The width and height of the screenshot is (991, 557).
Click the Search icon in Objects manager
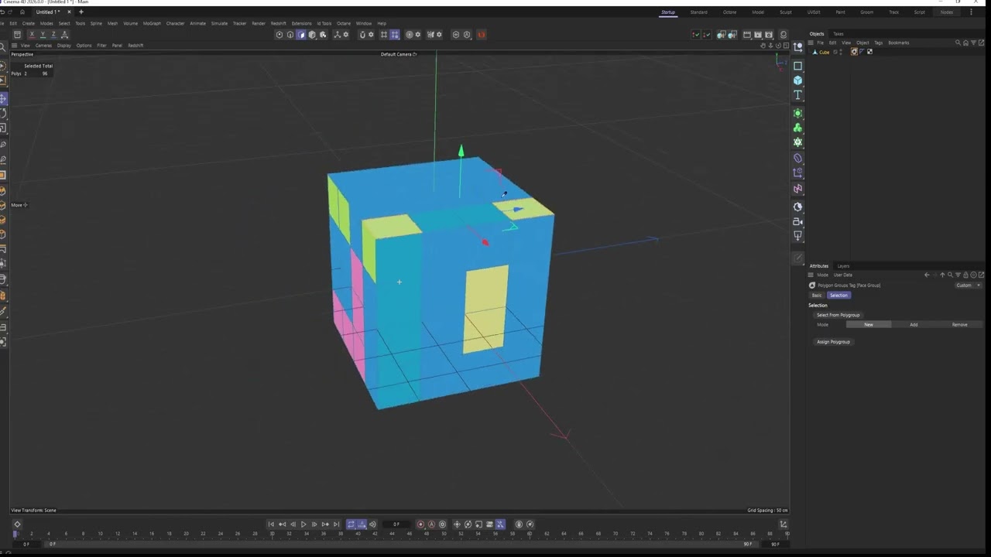(958, 43)
